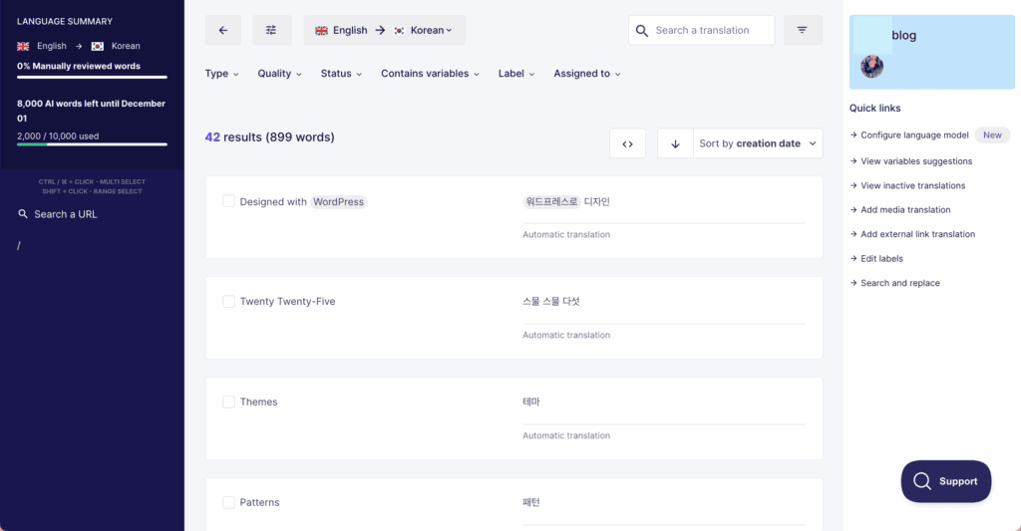Viewport: 1021px width, 531px height.
Task: Click the Korean translation of Patterns
Action: click(x=531, y=502)
